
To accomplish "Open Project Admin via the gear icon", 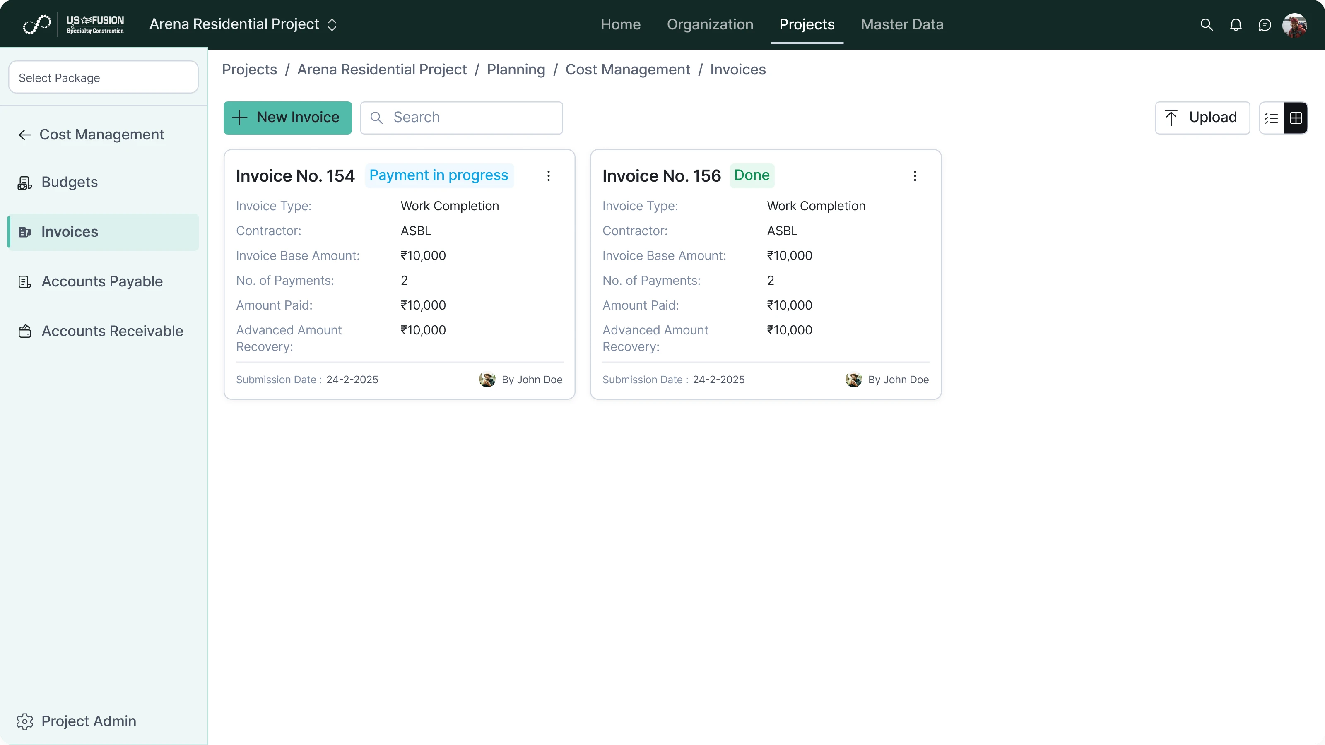I will point(24,721).
